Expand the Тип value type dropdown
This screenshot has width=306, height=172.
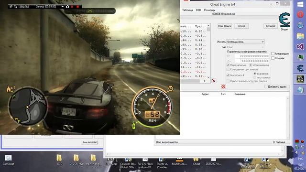245,47
